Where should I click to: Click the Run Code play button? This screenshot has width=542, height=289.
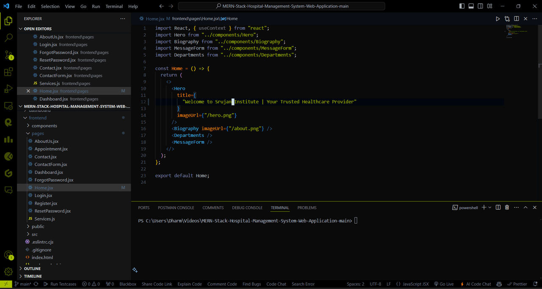498,19
